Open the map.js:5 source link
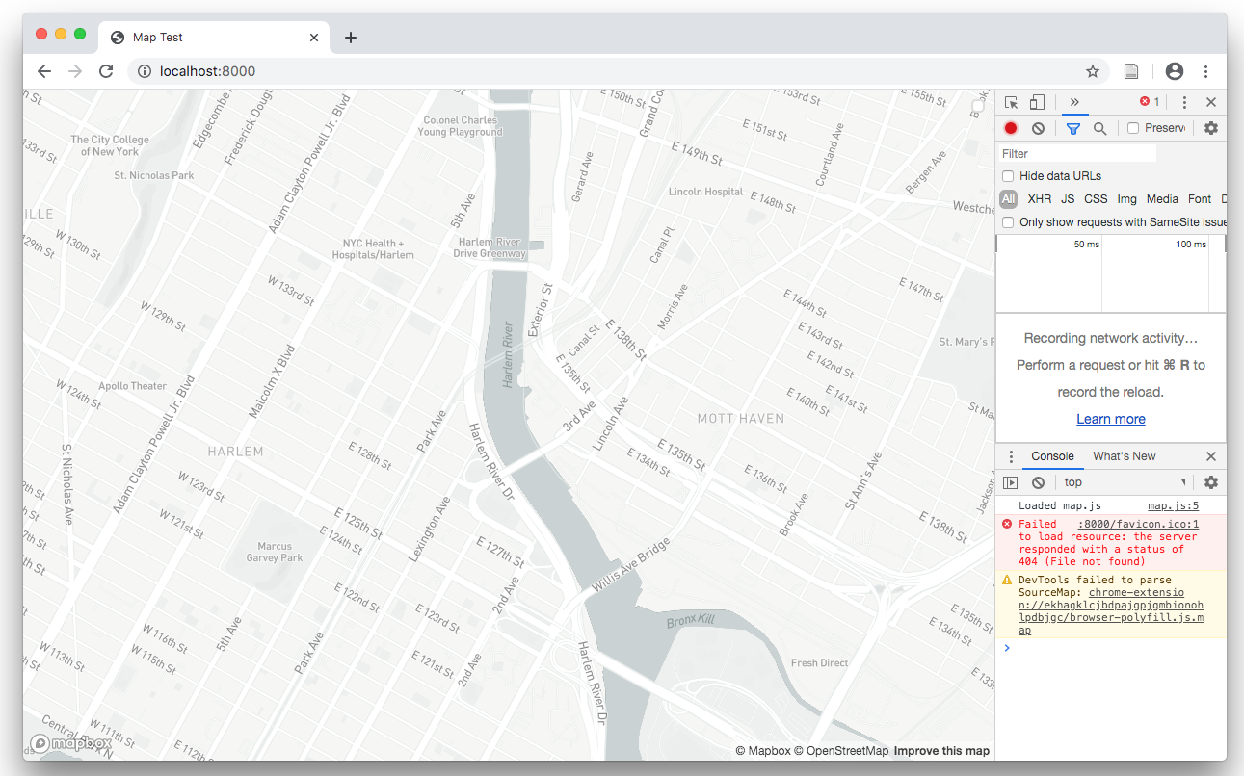Viewport: 1244px width, 776px height. [1173, 505]
